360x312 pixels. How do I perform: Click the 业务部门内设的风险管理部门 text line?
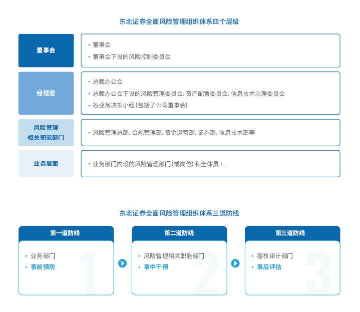point(158,164)
